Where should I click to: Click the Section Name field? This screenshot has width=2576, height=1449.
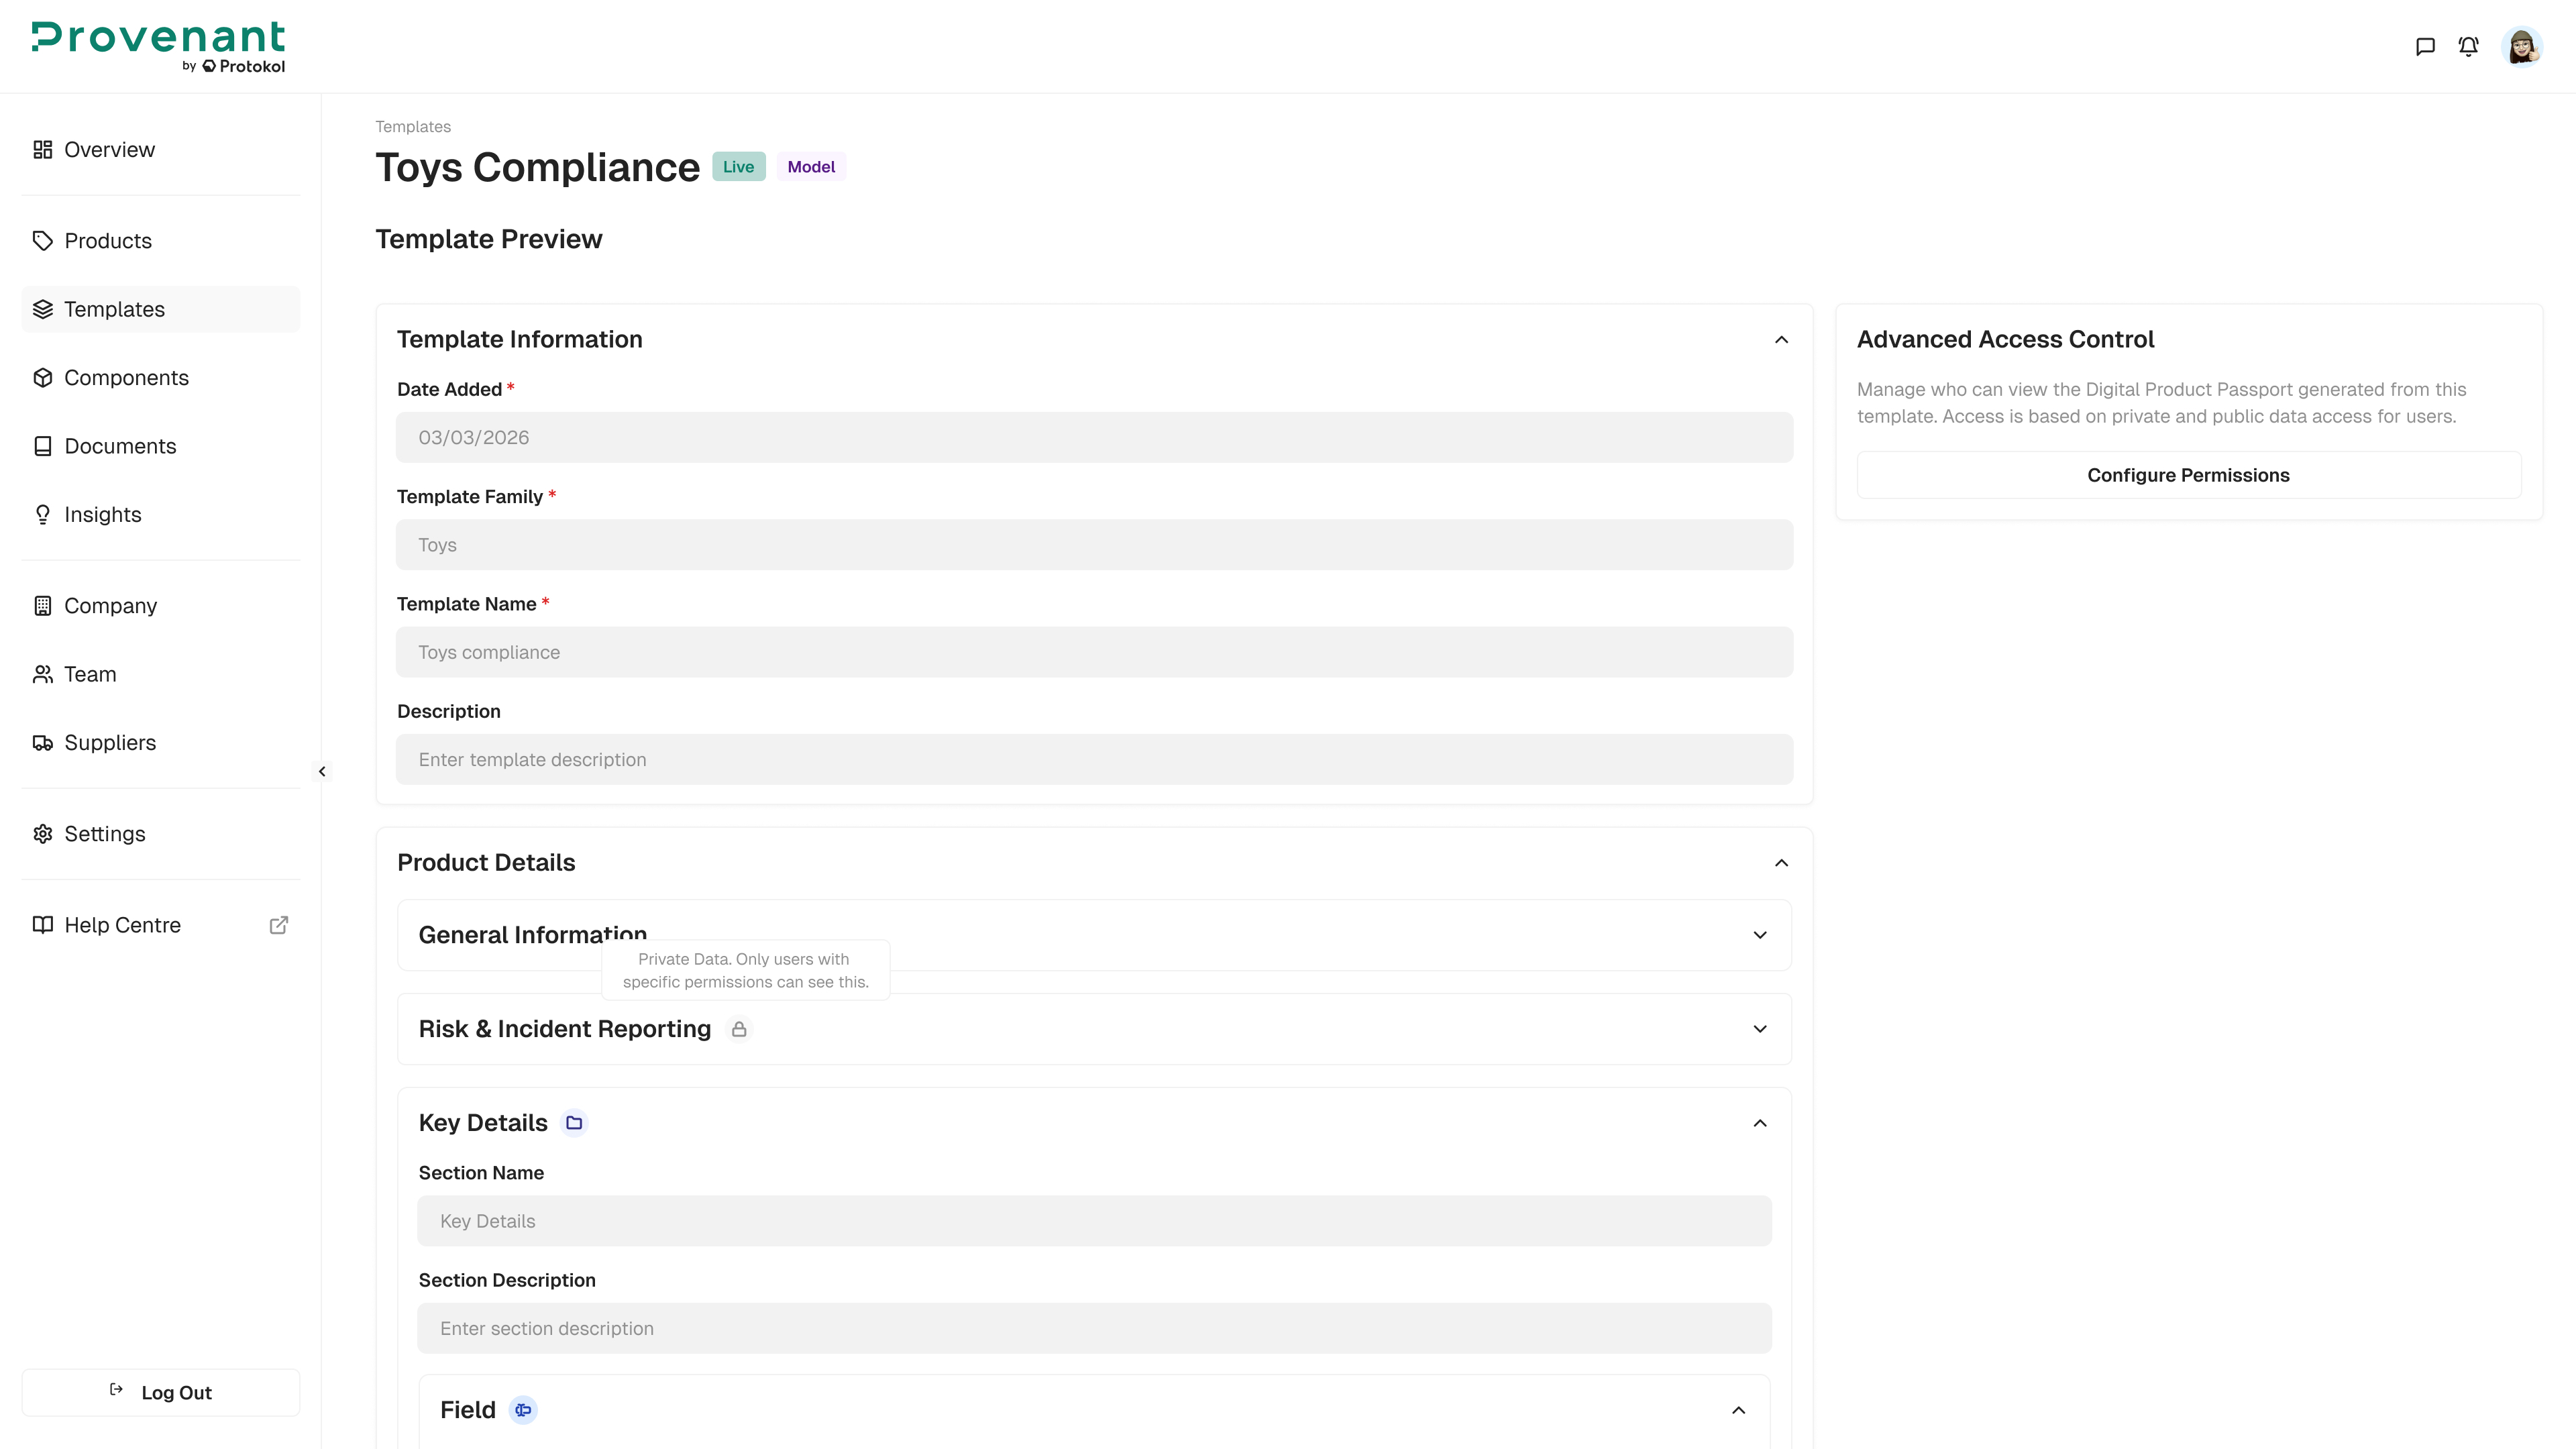click(1094, 1221)
